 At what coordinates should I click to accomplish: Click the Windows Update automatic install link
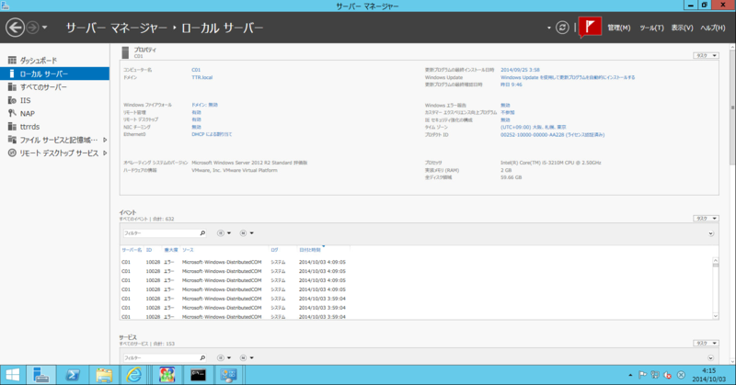tap(568, 77)
